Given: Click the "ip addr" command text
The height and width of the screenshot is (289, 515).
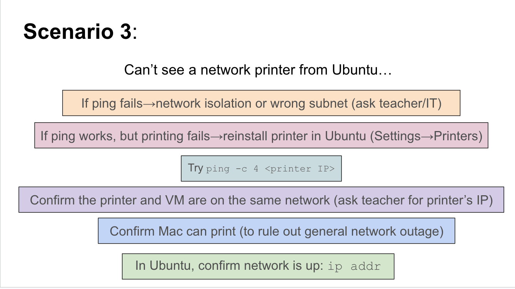Looking at the screenshot, I should (x=354, y=266).
